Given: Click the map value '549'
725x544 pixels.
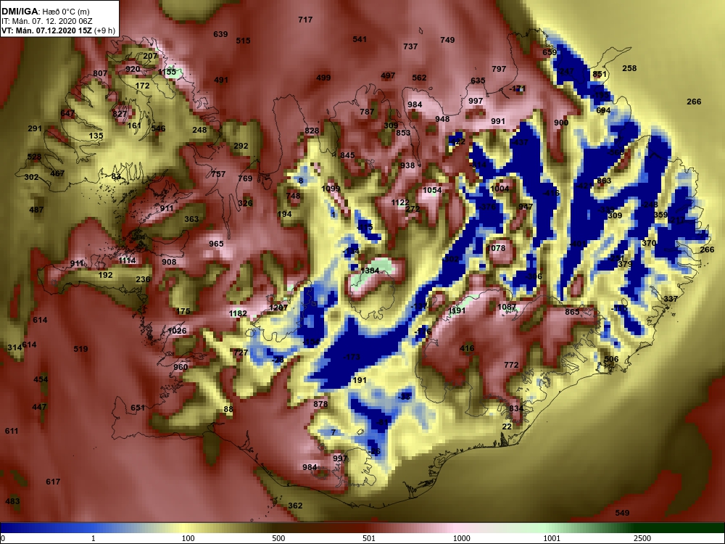Looking at the screenshot, I should pyautogui.click(x=622, y=513).
